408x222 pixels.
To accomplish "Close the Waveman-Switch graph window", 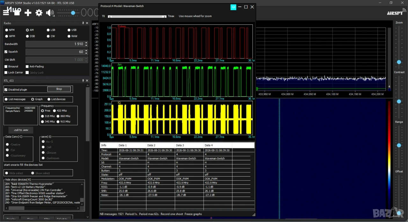I will [x=252, y=7].
